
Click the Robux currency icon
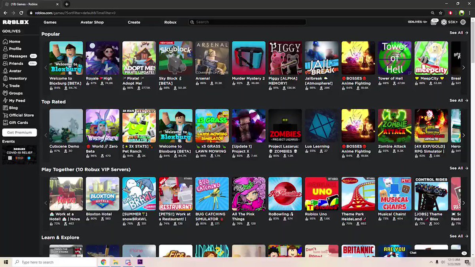coord(444,22)
